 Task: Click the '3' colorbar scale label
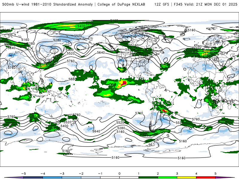pyautogui.click(x=177, y=174)
